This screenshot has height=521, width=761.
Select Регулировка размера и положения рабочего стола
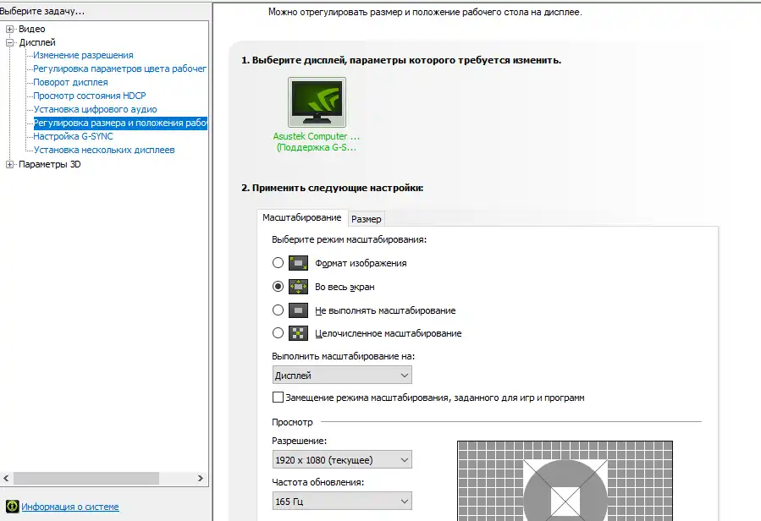tap(120, 123)
